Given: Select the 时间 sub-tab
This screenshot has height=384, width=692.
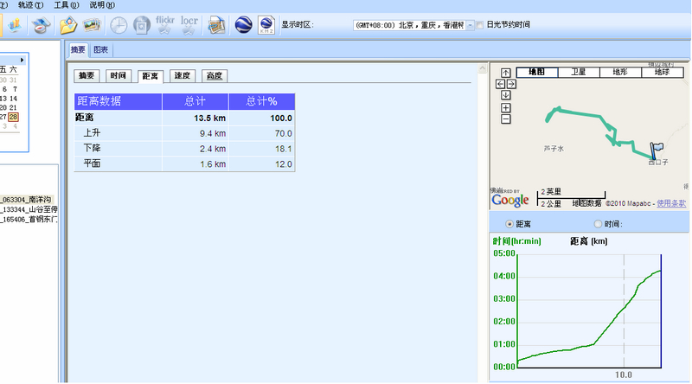Looking at the screenshot, I should tap(119, 76).
